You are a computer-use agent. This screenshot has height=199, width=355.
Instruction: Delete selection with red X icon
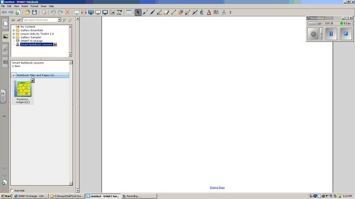coord(68,12)
